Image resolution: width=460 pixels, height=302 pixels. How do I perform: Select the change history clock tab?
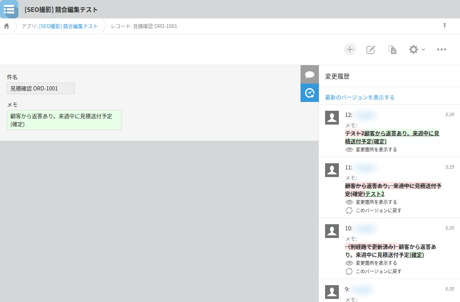(310, 93)
